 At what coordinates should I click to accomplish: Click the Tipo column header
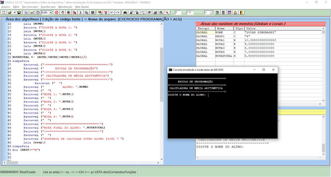[x=239, y=28]
